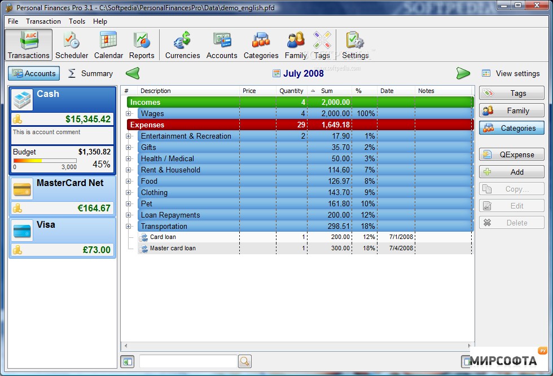Expand the Health / Medical category

pyautogui.click(x=129, y=158)
